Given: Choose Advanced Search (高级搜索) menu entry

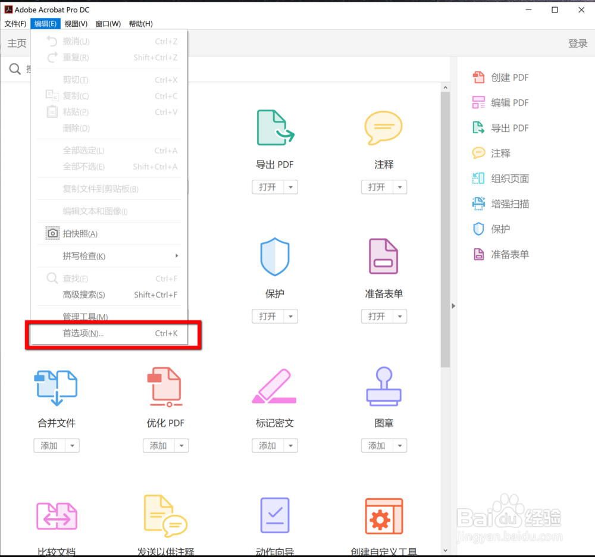Looking at the screenshot, I should click(109, 295).
